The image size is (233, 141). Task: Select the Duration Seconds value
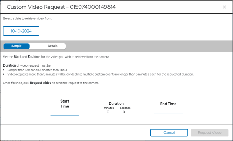point(124,112)
